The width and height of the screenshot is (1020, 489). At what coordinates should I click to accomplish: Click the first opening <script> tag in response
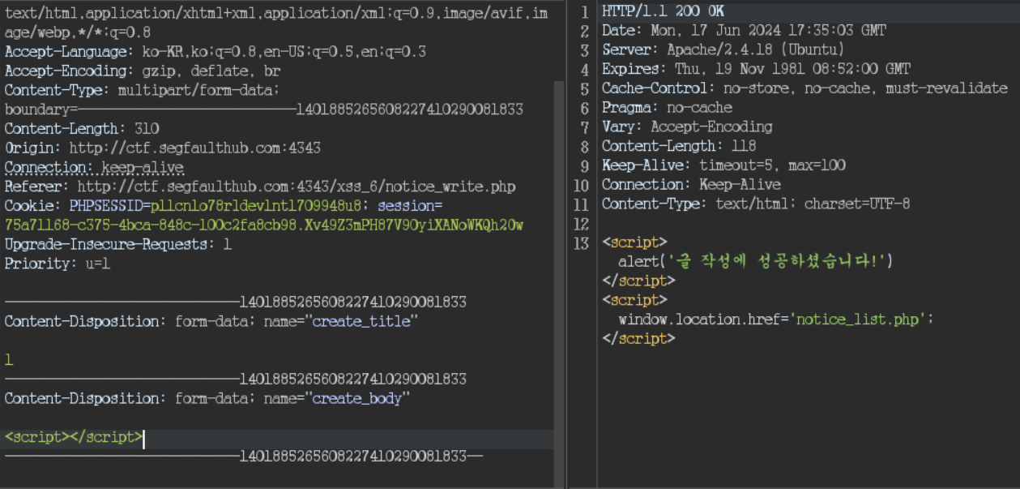click(634, 242)
